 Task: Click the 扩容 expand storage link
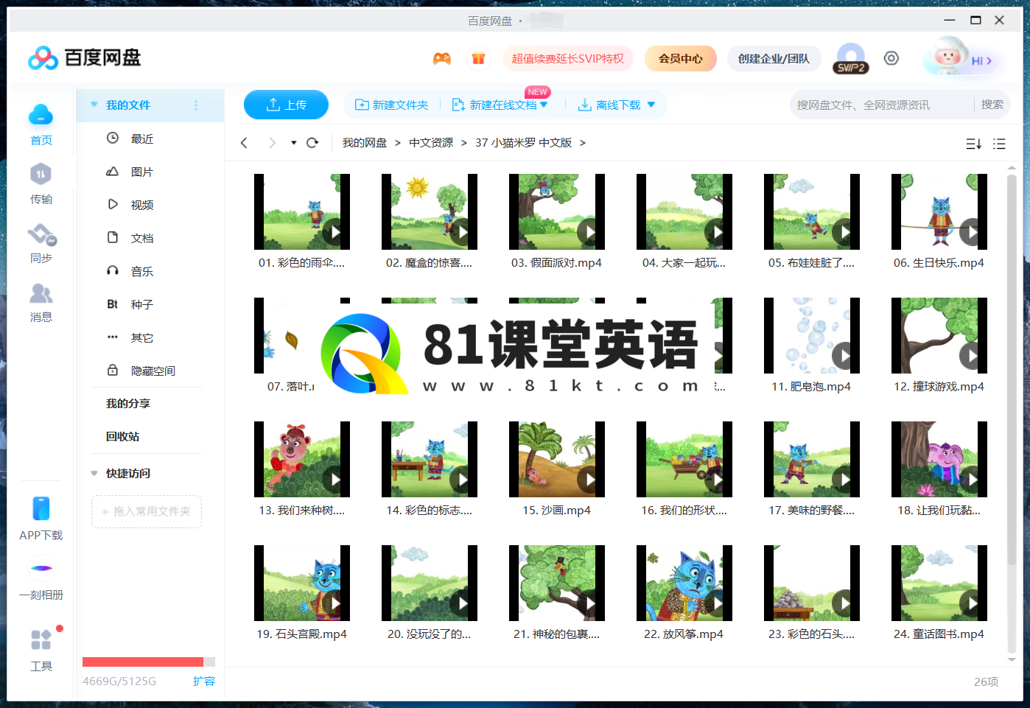(x=204, y=681)
